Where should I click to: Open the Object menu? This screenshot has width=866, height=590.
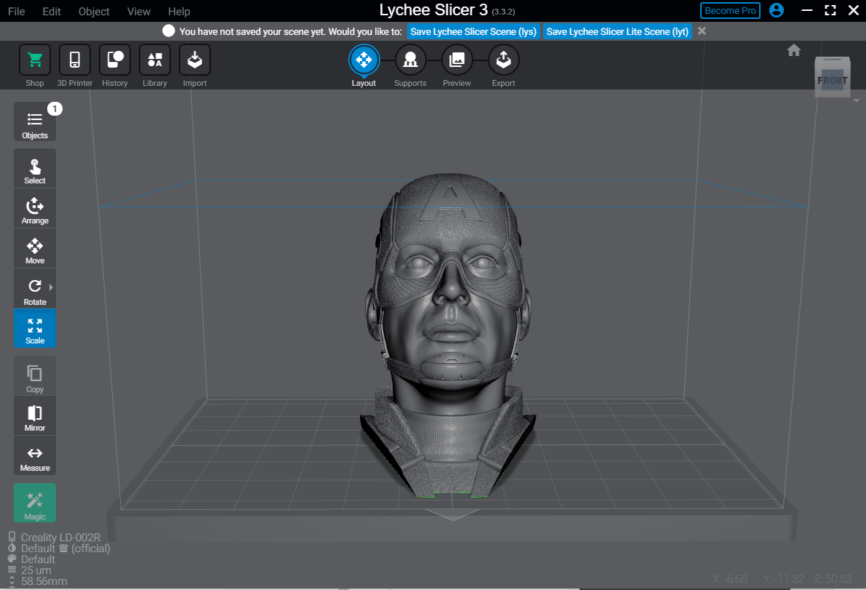tap(94, 12)
